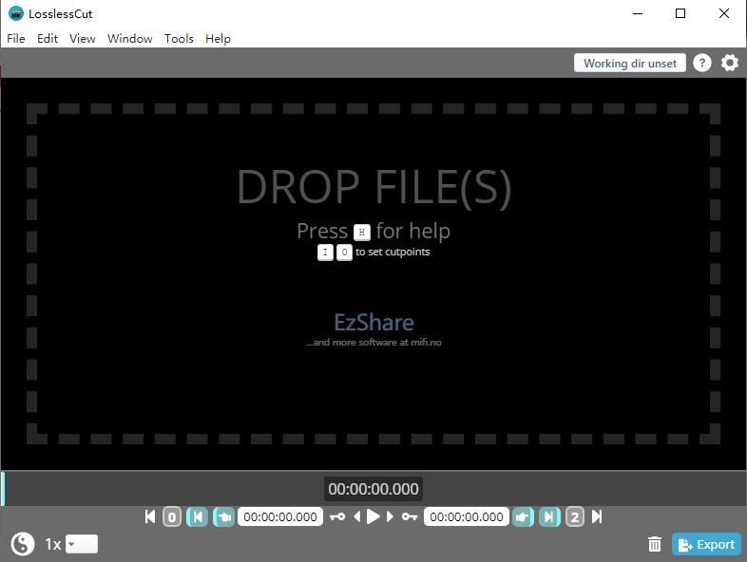
Task: Seek to next keyframe
Action: click(410, 516)
